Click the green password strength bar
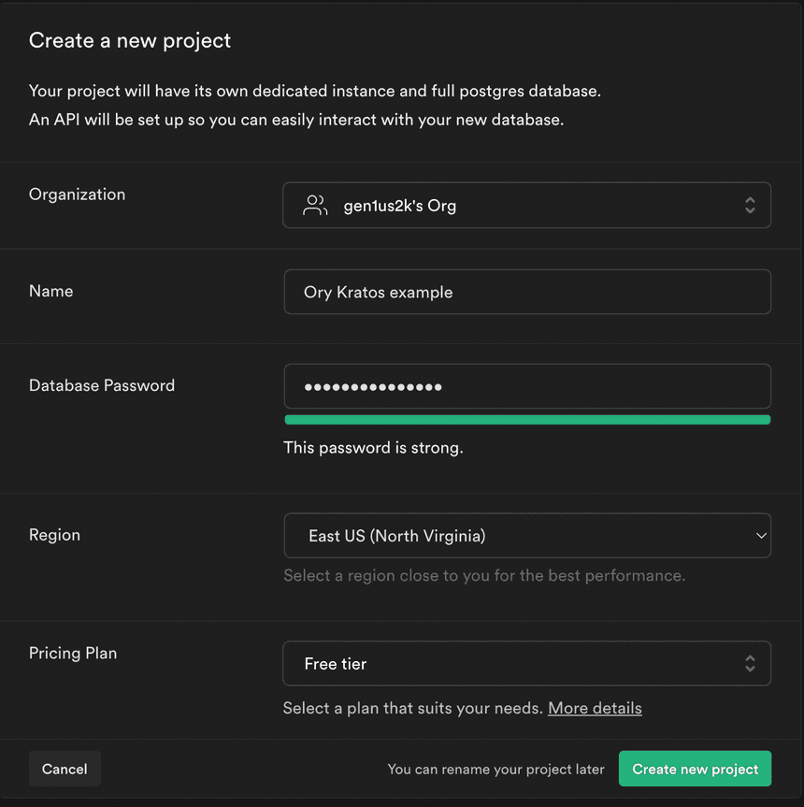Image resolution: width=804 pixels, height=807 pixels. pyautogui.click(x=526, y=420)
